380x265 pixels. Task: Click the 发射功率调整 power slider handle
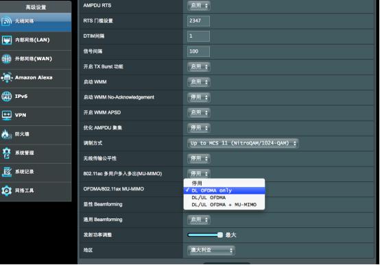tap(220, 235)
